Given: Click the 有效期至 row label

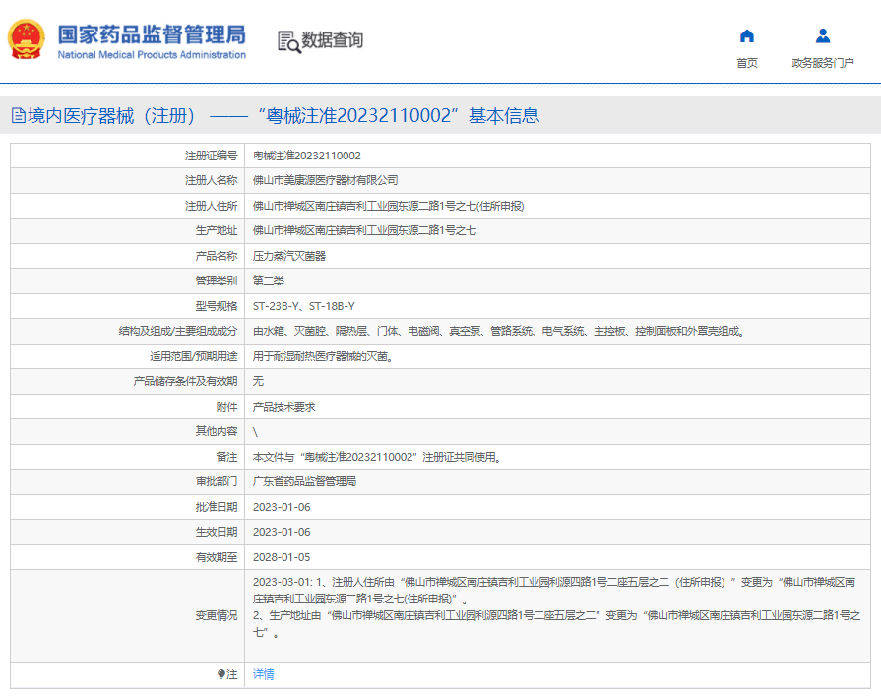Looking at the screenshot, I should pos(217,557).
